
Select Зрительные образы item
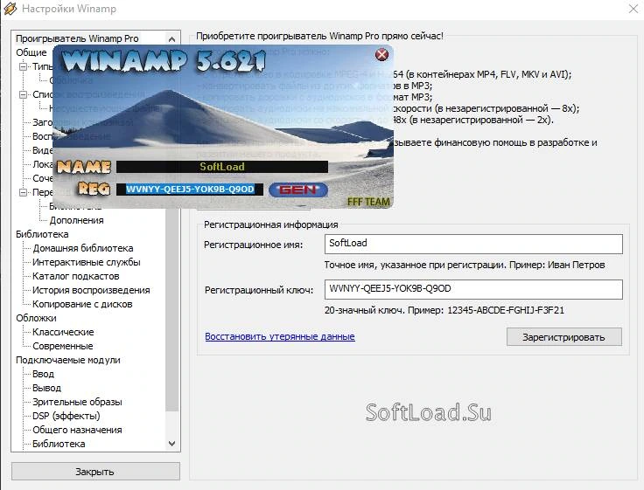pos(77,402)
